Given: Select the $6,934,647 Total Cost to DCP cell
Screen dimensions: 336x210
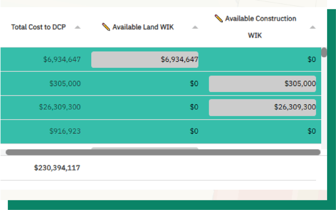Looking at the screenshot, I should click(x=62, y=60).
